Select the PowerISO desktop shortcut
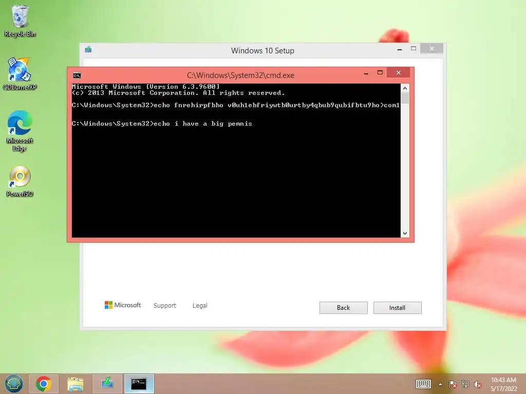This screenshot has width=526, height=394. (20, 181)
